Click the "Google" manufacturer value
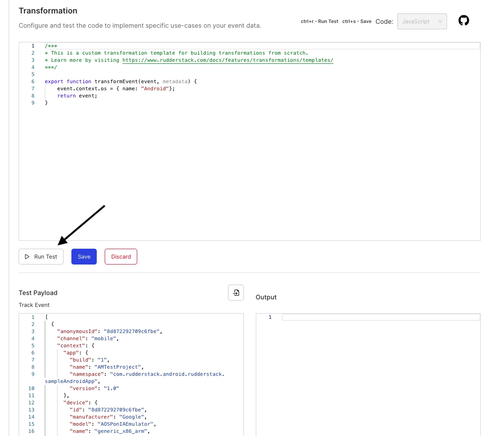Viewport: 489px width, 436px height. coord(132,417)
